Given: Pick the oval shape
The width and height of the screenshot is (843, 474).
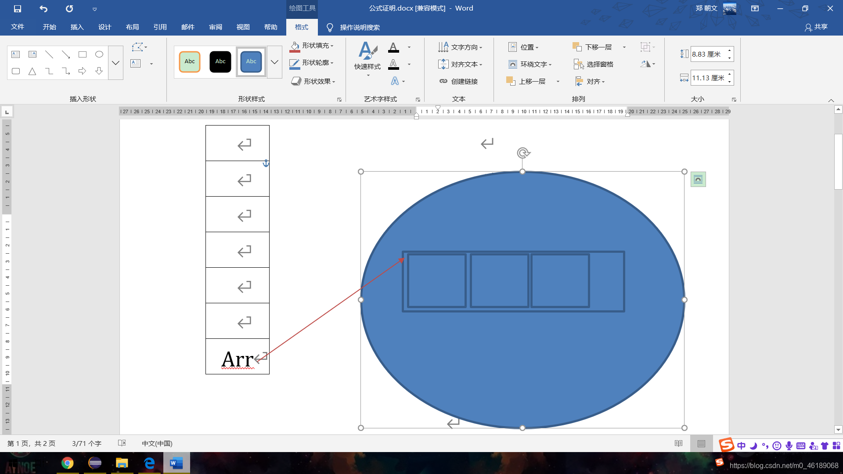Looking at the screenshot, I should pyautogui.click(x=99, y=54).
